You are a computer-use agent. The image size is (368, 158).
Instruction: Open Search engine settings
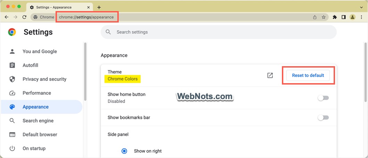coord(42,121)
